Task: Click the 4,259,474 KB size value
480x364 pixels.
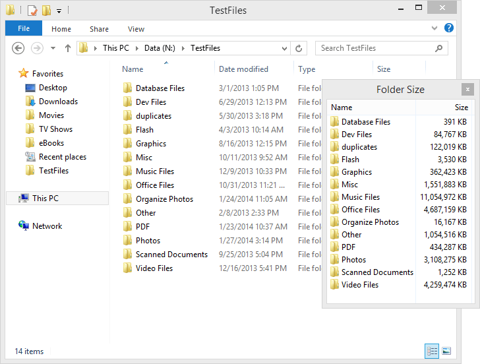Action: pos(445,285)
